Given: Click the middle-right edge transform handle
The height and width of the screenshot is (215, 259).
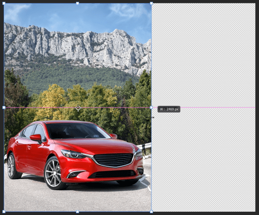Looking at the screenshot, I should (151, 107).
